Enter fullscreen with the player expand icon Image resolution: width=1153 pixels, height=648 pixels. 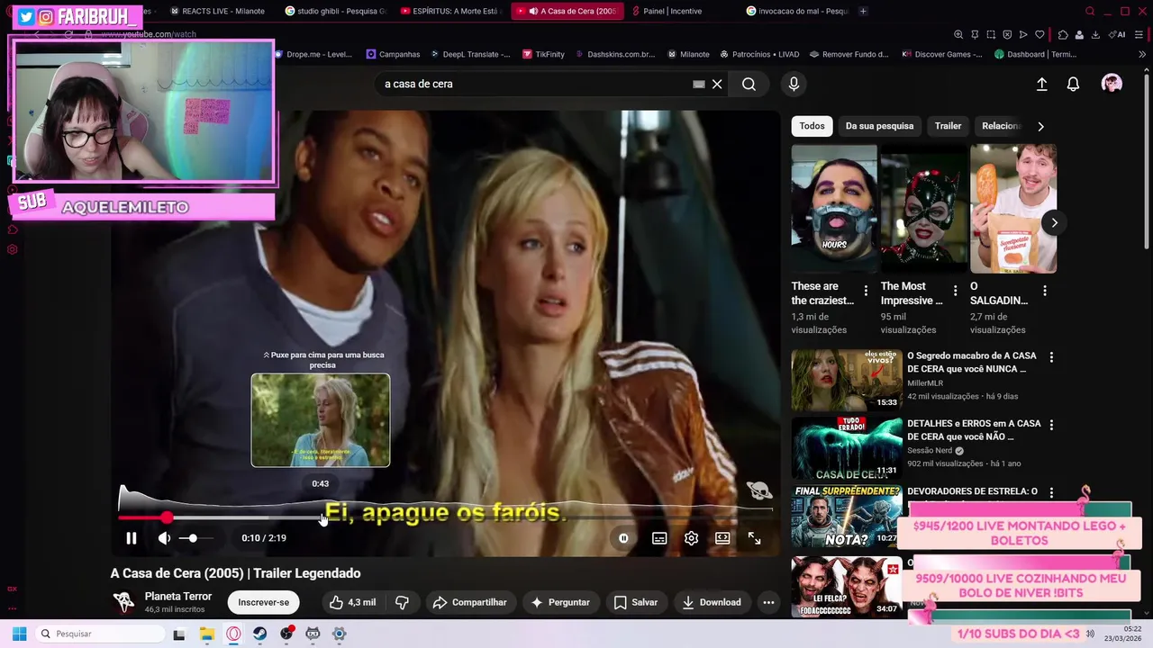(x=755, y=538)
